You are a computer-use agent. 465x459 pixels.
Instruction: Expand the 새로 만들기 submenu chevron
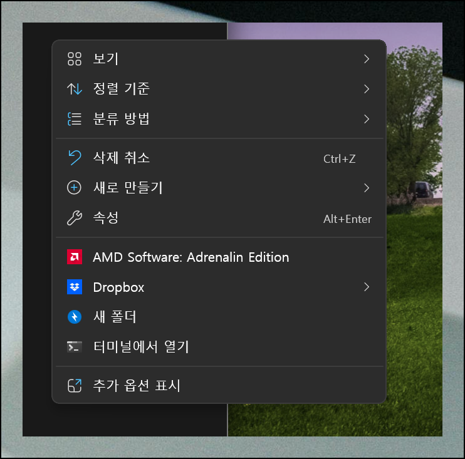[x=367, y=188]
